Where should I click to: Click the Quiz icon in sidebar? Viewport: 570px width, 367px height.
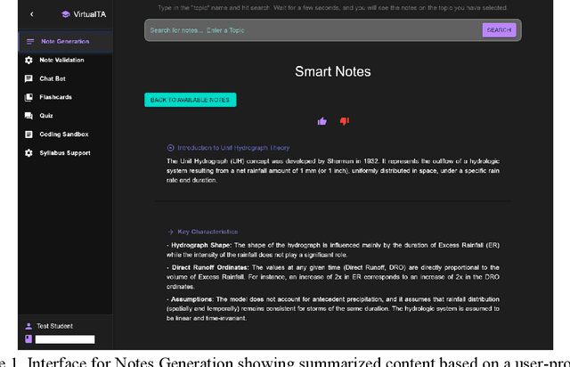click(29, 116)
